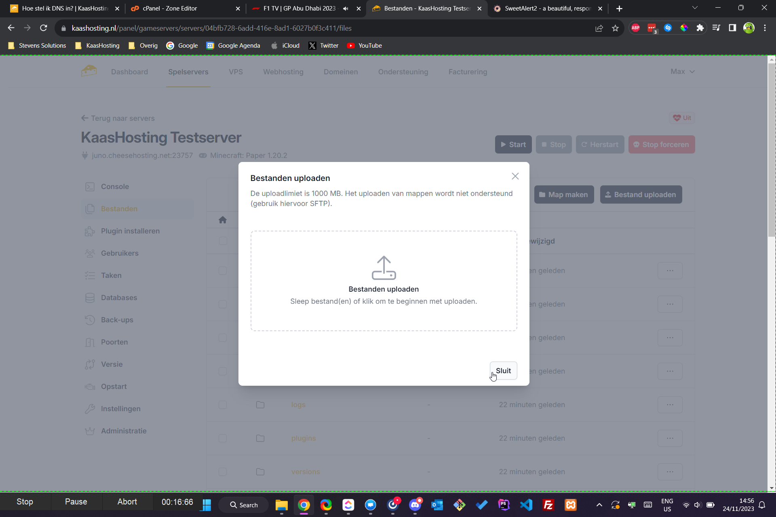
Task: Toggle the select-all files checkbox
Action: (223, 241)
